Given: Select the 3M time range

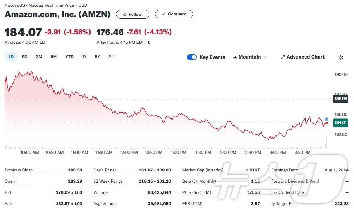Looking at the screenshot, I should tap(39, 57).
